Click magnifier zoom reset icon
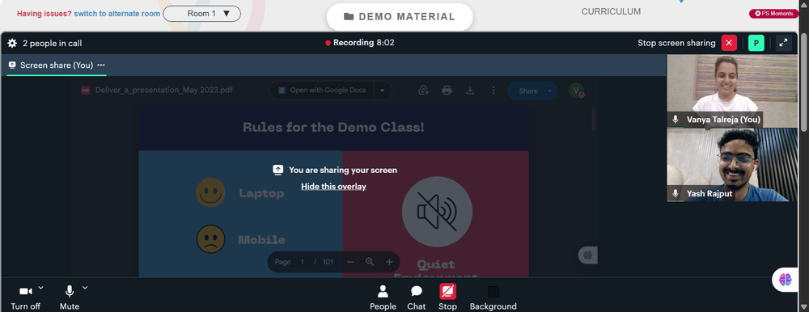 pos(370,261)
